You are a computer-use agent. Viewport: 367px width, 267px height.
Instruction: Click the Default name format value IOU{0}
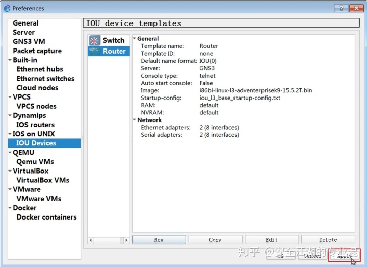click(208, 61)
